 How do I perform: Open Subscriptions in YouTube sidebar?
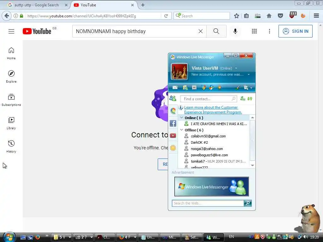pyautogui.click(x=11, y=100)
